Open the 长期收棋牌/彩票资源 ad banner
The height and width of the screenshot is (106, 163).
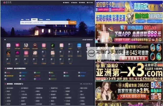[129, 18]
